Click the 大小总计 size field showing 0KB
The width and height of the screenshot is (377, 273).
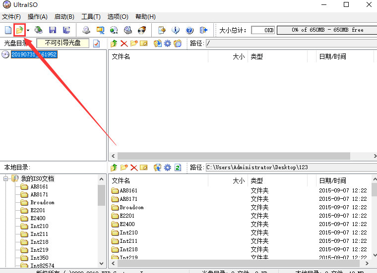[x=263, y=30]
